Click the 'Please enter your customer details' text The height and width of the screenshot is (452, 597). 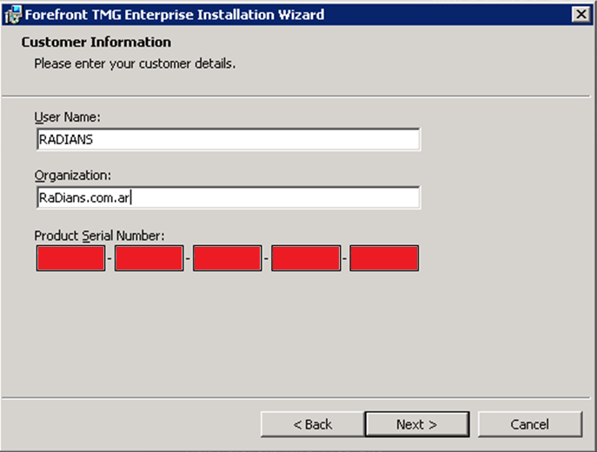[135, 63]
